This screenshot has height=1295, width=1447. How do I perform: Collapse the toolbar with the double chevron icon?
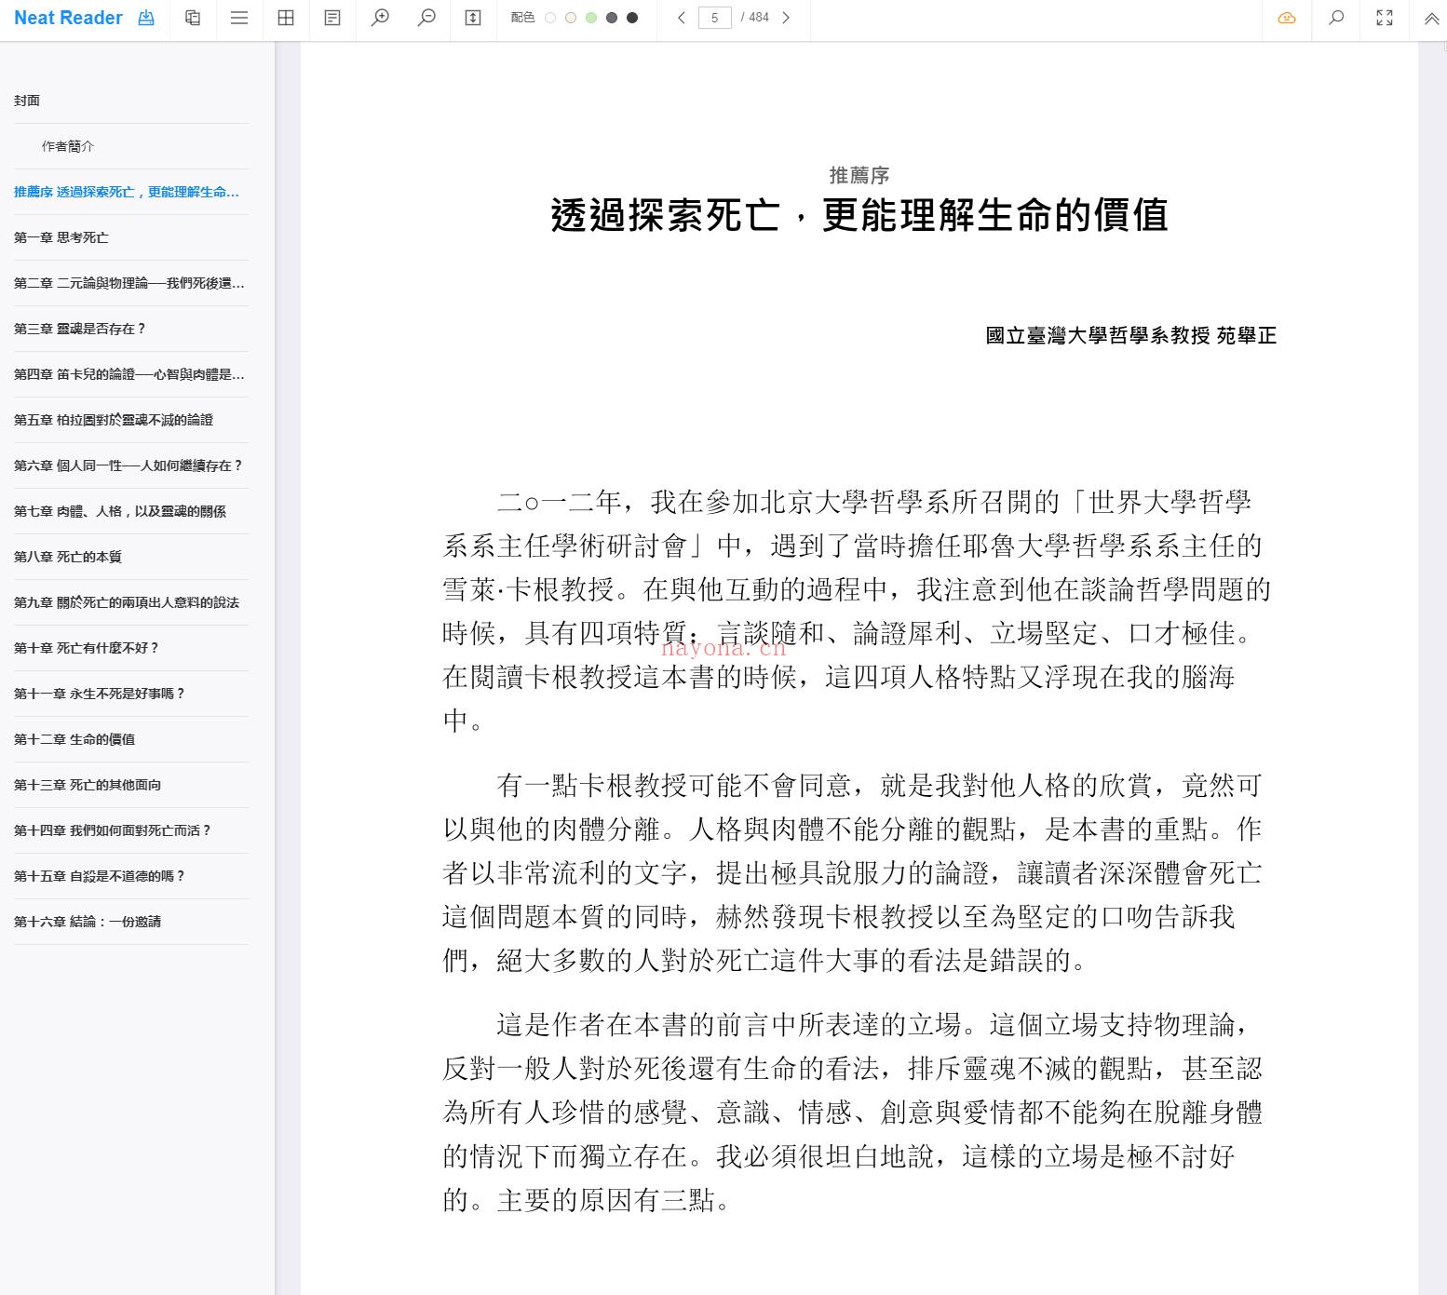[1432, 18]
